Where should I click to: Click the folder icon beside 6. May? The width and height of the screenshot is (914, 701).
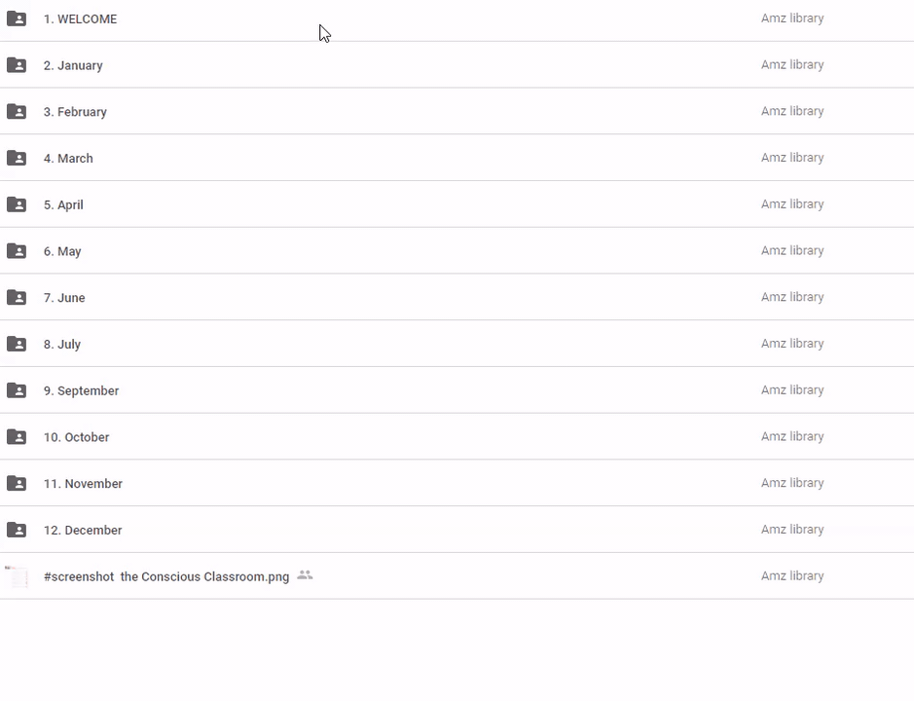(17, 251)
